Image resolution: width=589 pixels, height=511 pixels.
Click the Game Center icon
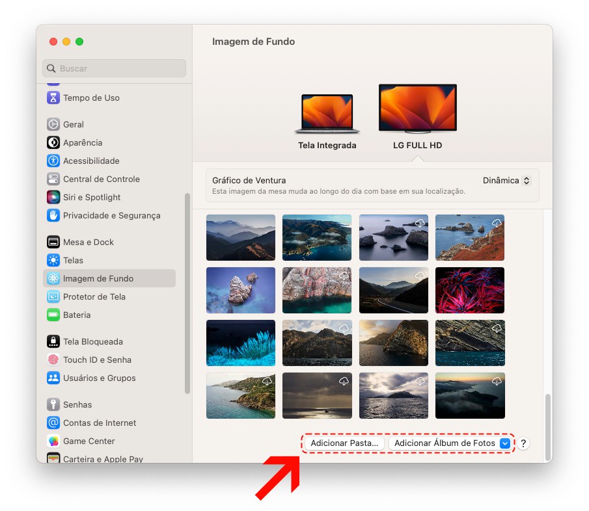pos(53,441)
